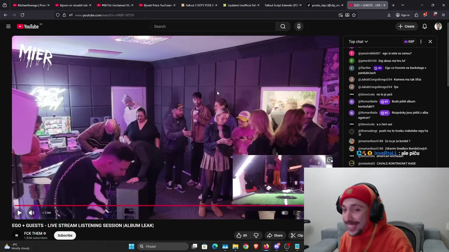Close the live chat panel
The width and height of the screenshot is (449, 252).
click(x=430, y=42)
